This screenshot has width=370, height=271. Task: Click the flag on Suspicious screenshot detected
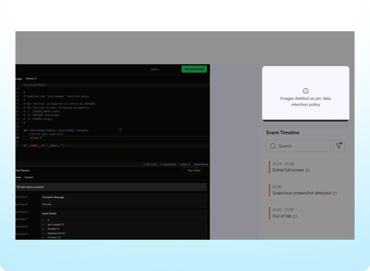(335, 194)
